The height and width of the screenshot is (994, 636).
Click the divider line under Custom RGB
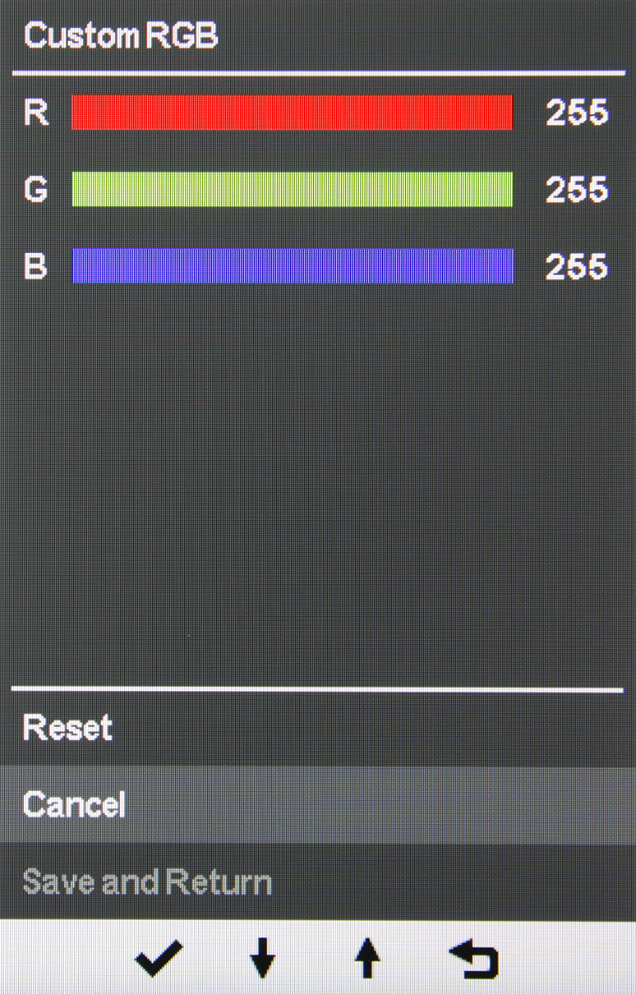[318, 74]
